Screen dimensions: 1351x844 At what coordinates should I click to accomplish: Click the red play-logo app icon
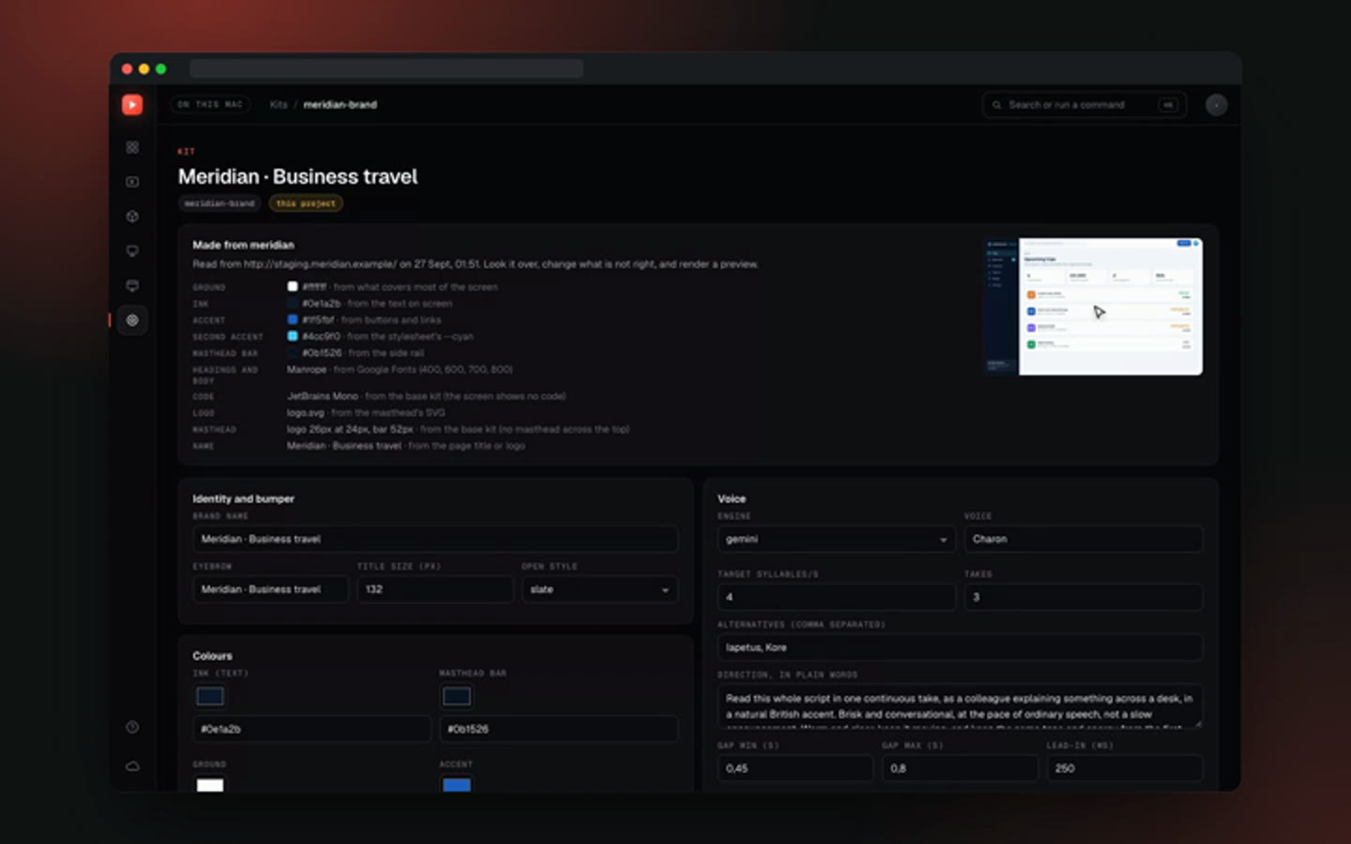pyautogui.click(x=132, y=105)
